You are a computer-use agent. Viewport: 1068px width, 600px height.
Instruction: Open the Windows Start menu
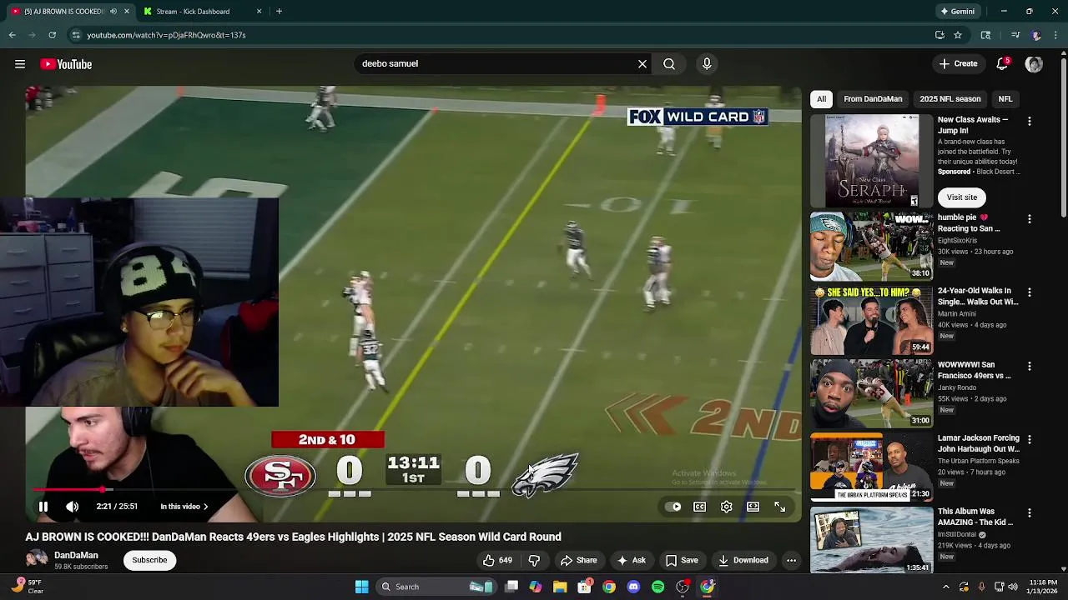tap(361, 587)
